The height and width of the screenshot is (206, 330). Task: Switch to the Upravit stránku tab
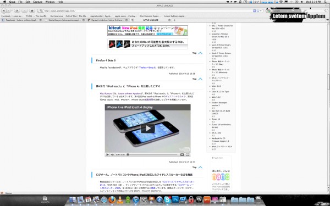tap(107, 20)
